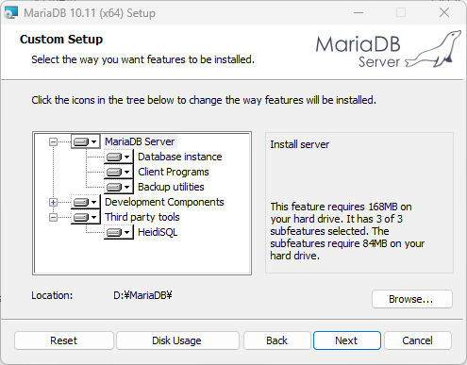Collapse the Third party tools node

(x=53, y=217)
